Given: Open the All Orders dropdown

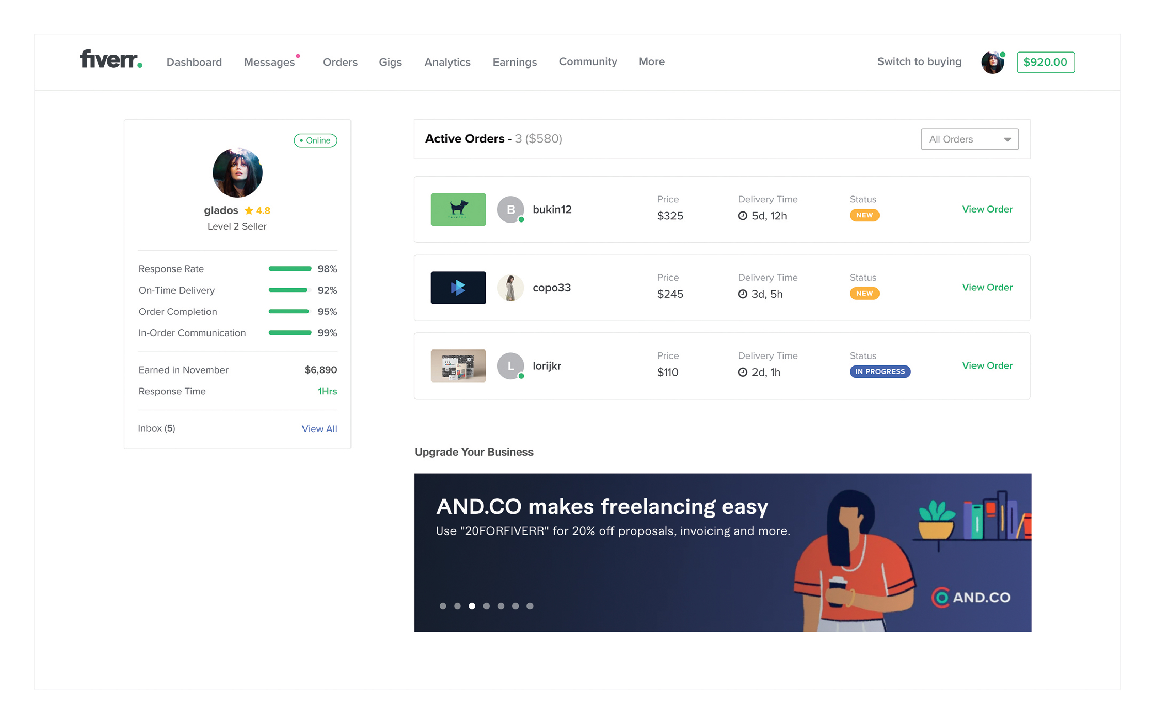Looking at the screenshot, I should point(969,139).
